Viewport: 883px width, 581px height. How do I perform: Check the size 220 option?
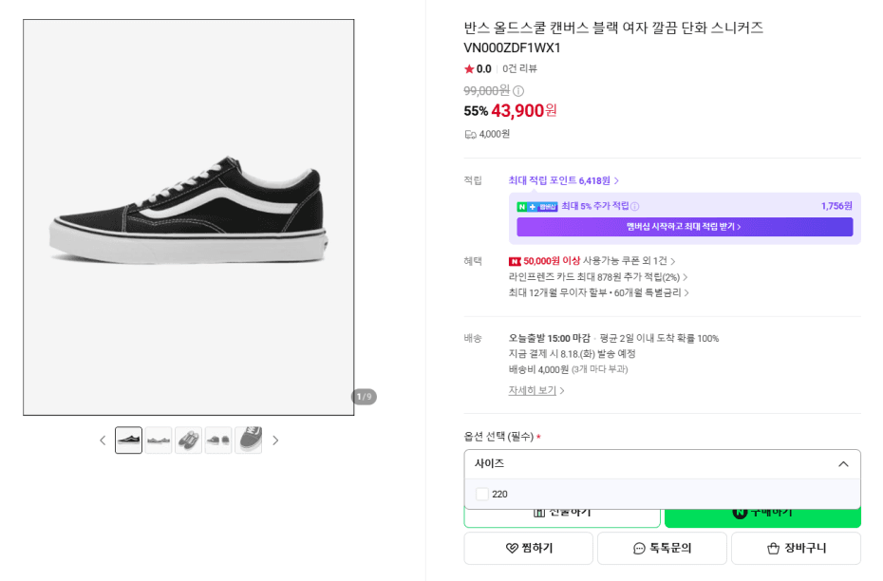click(482, 494)
